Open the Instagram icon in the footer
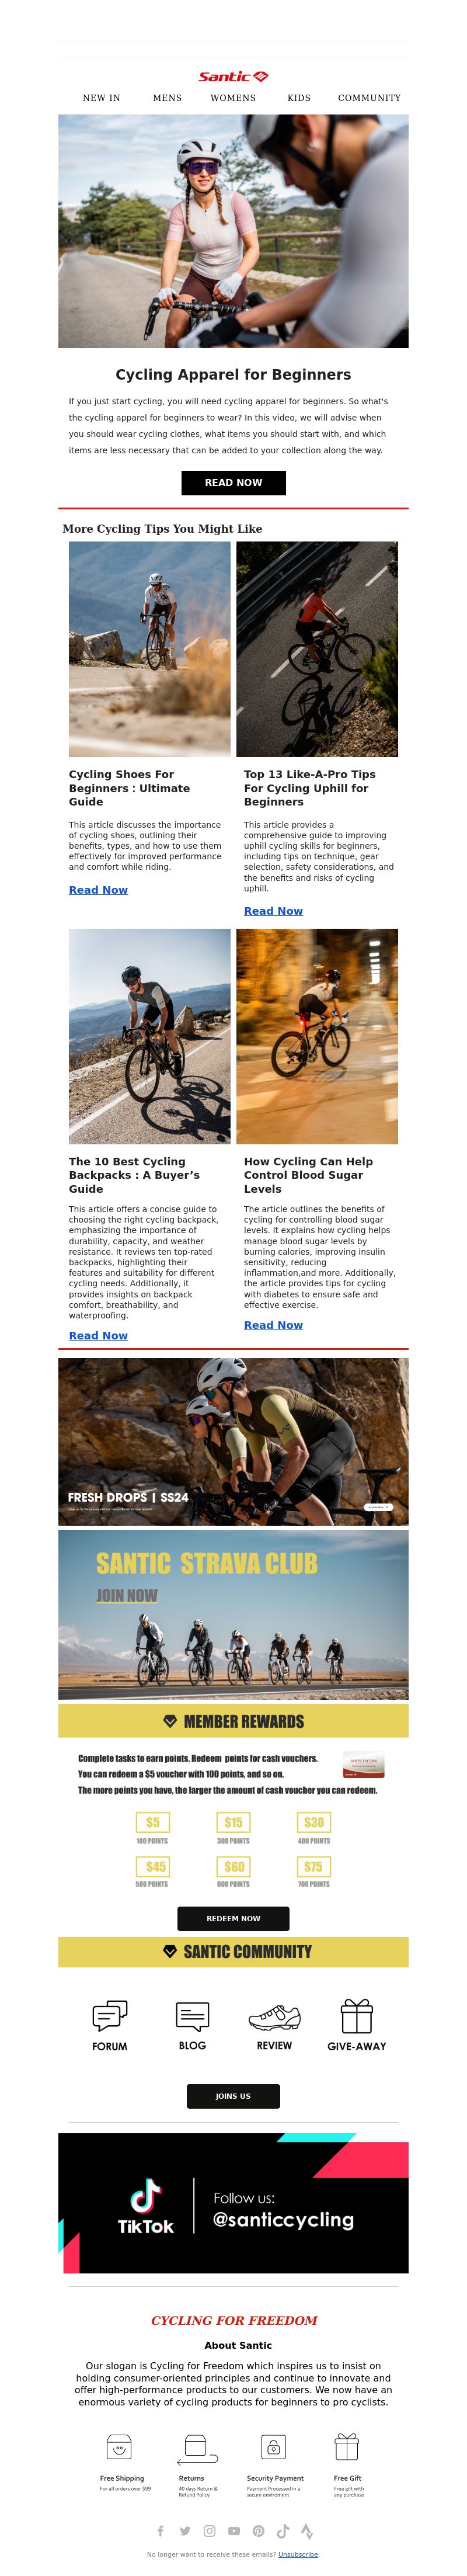The width and height of the screenshot is (467, 2576). coord(209,2530)
